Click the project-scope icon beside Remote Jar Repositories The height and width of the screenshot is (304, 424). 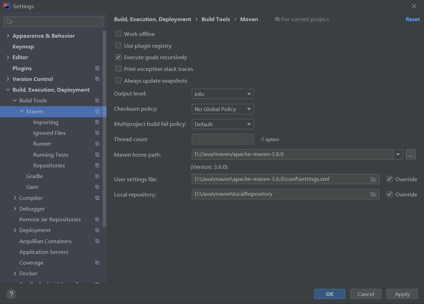coord(97,219)
